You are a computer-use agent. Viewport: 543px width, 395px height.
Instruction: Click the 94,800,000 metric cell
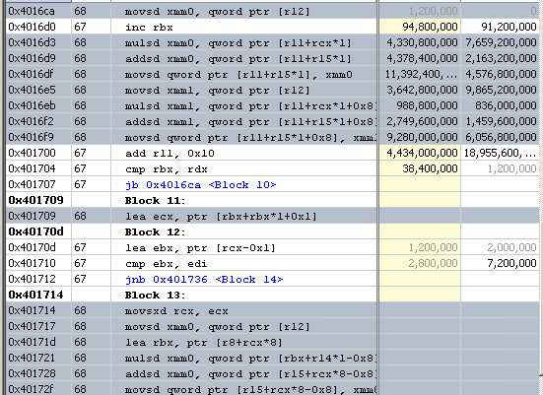[420, 27]
